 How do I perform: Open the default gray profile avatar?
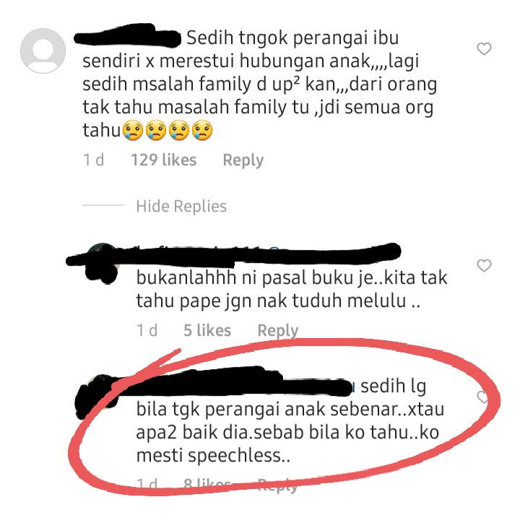tap(43, 51)
